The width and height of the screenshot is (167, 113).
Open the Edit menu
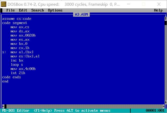coord(23,10)
